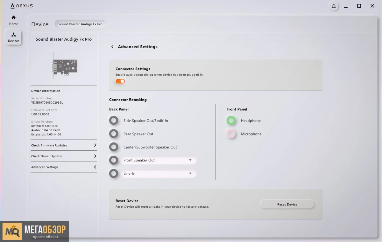Click the Rear Speaker Out jack icon
382x242 pixels.
click(x=114, y=134)
